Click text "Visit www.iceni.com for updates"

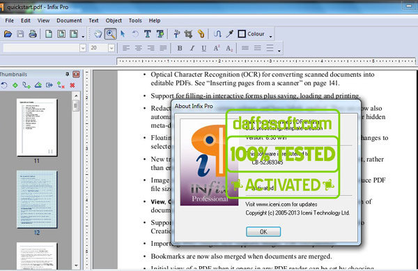click(x=281, y=204)
